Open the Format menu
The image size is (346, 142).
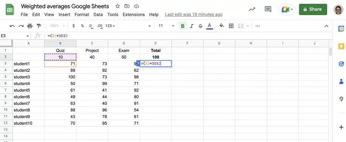pos(82,15)
